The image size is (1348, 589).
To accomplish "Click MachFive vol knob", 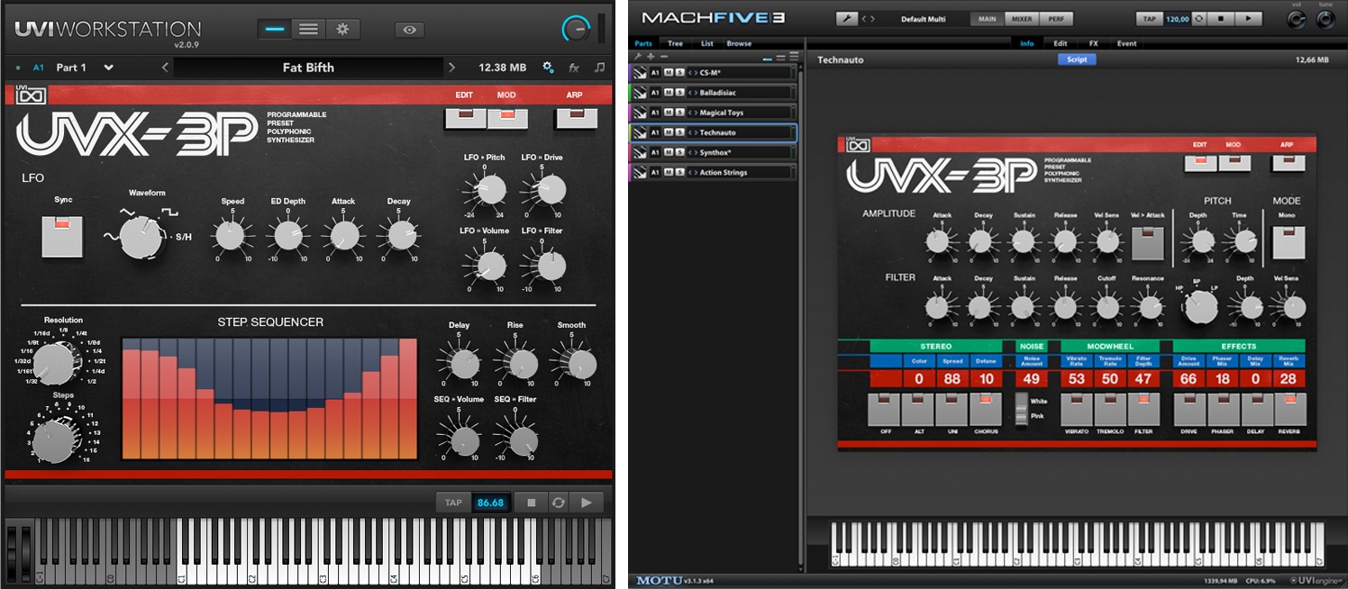I will point(1298,21).
